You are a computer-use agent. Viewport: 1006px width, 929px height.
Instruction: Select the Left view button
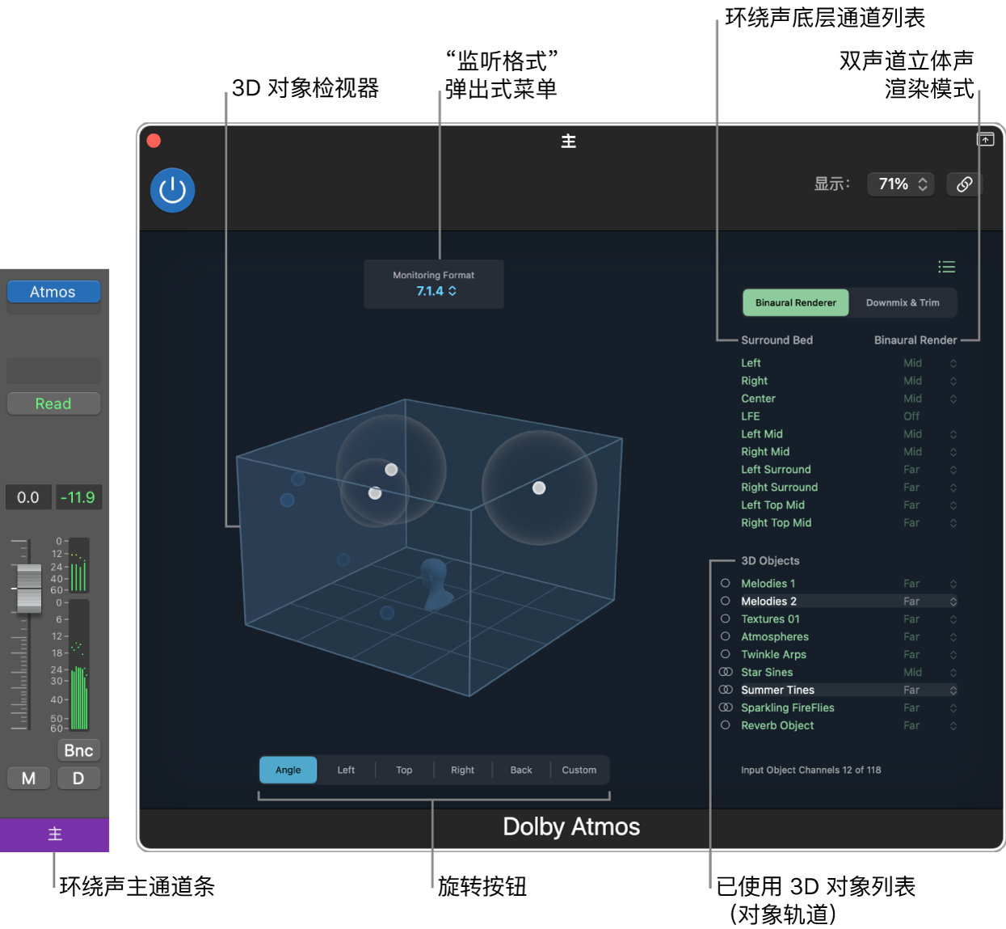(346, 770)
